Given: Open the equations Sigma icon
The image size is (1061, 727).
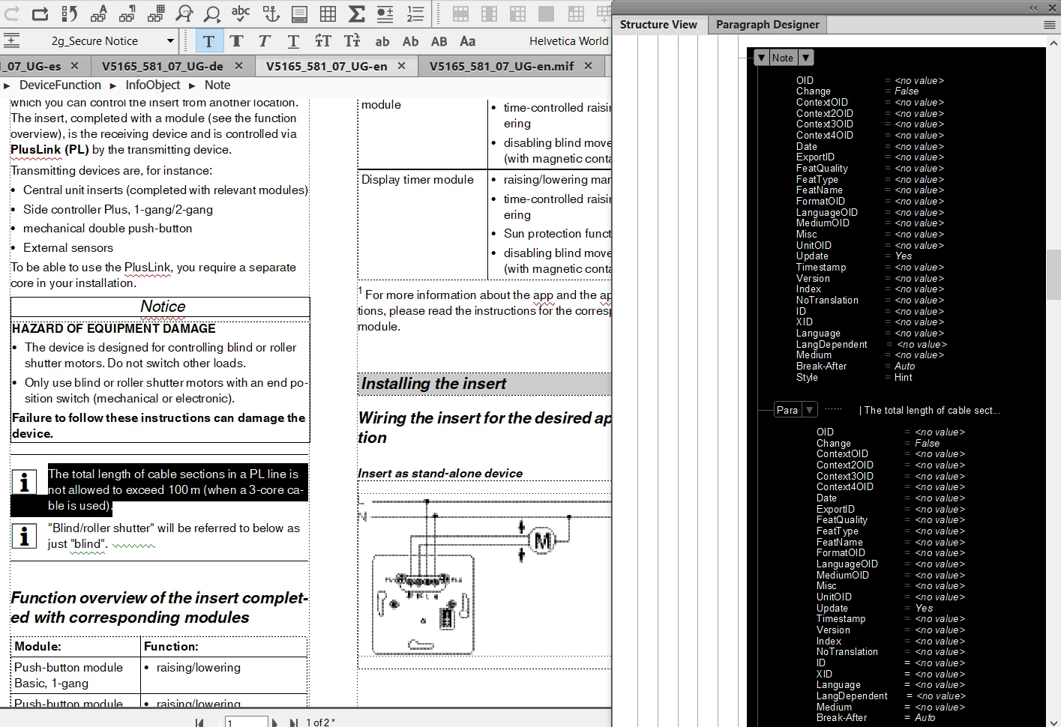Looking at the screenshot, I should coord(357,13).
